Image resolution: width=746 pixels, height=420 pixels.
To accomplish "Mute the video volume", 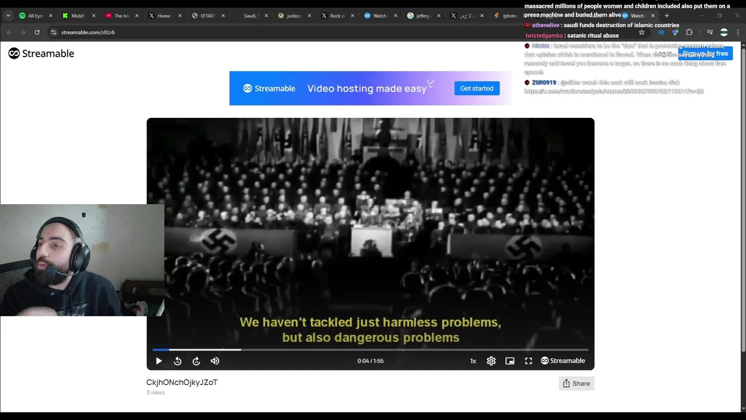I will (x=215, y=361).
